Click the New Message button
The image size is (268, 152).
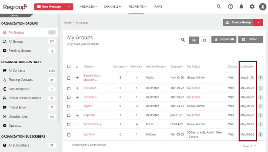tap(50, 7)
